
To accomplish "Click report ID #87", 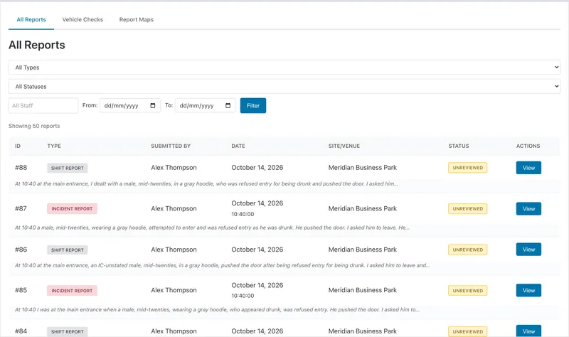I will point(21,208).
